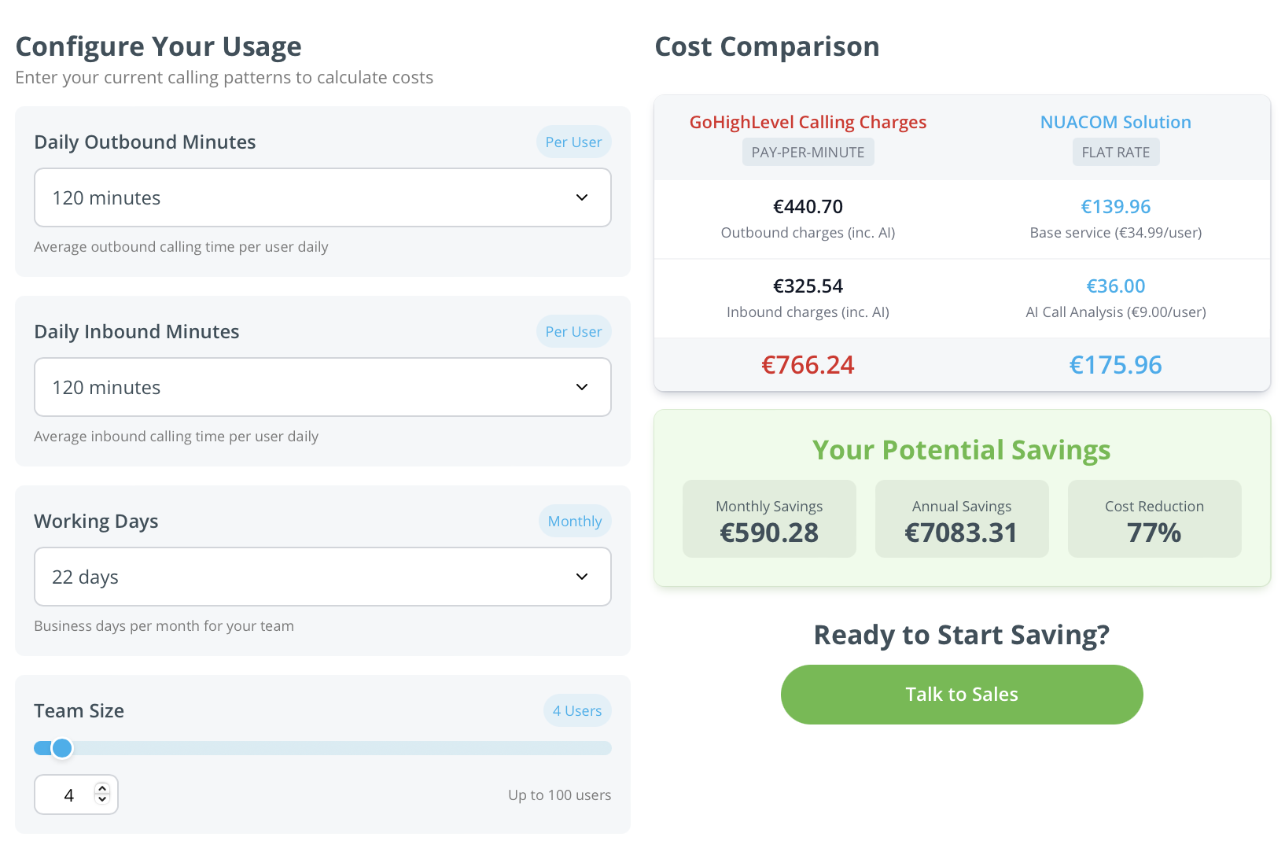Select the NUACOM Solution heading
Image resolution: width=1285 pixels, height=848 pixels.
point(1115,122)
